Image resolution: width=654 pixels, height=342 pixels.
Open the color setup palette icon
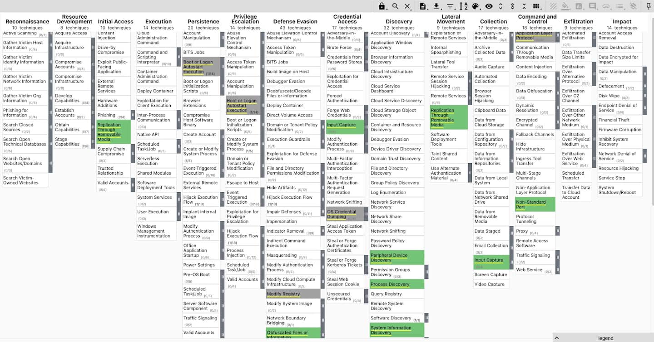(x=476, y=6)
